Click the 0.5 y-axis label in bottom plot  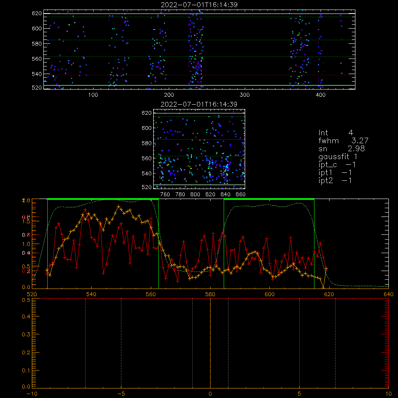click(26, 300)
